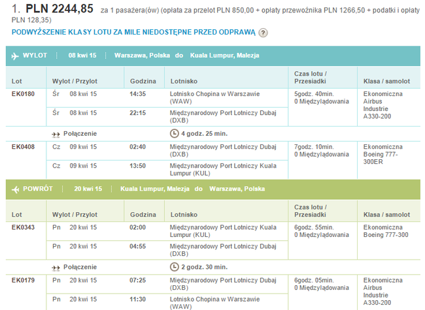The image size is (425, 310).
Task: Click aircraft Boeing 777-300 in the return section
Action: pos(386,235)
